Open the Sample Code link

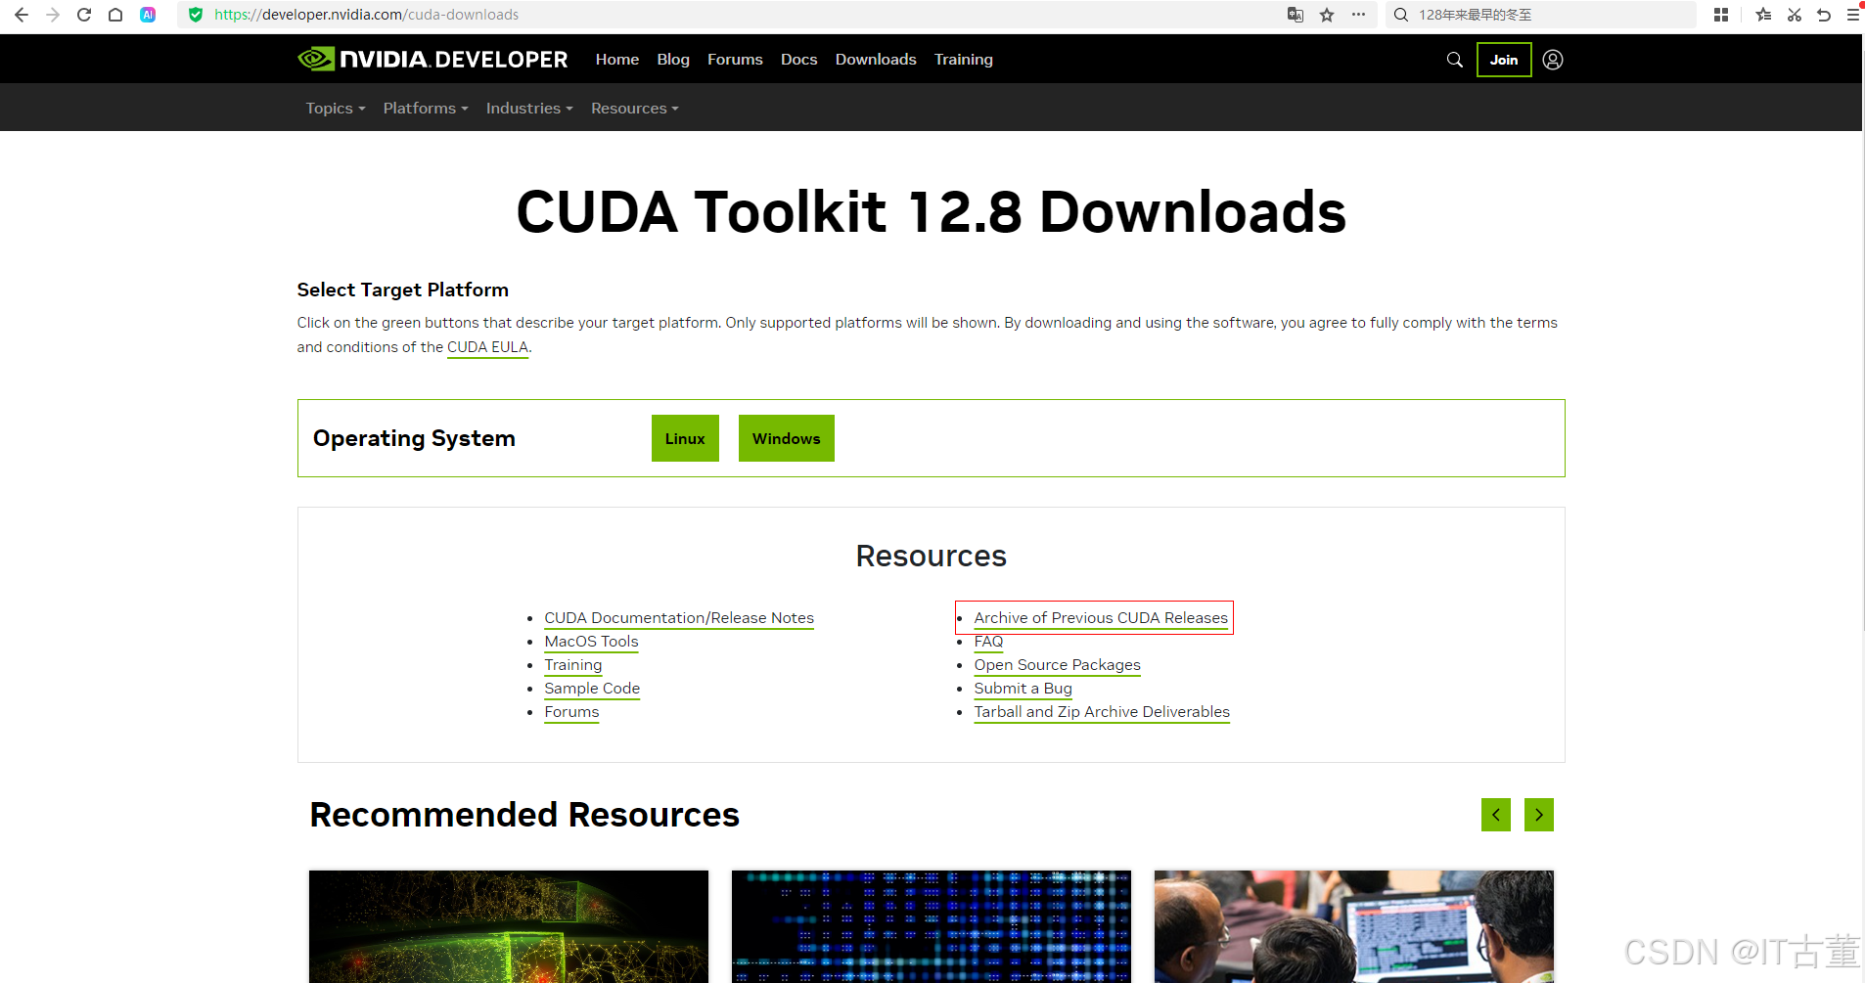592,689
